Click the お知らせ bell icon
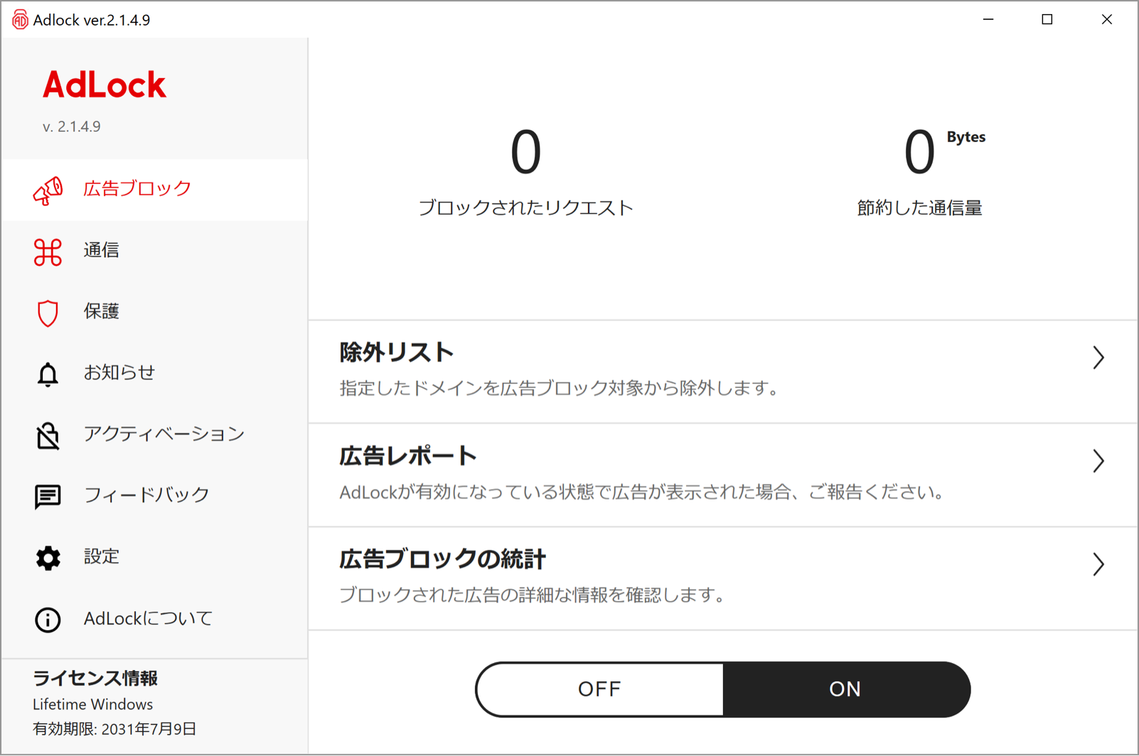The height and width of the screenshot is (756, 1139). point(48,374)
